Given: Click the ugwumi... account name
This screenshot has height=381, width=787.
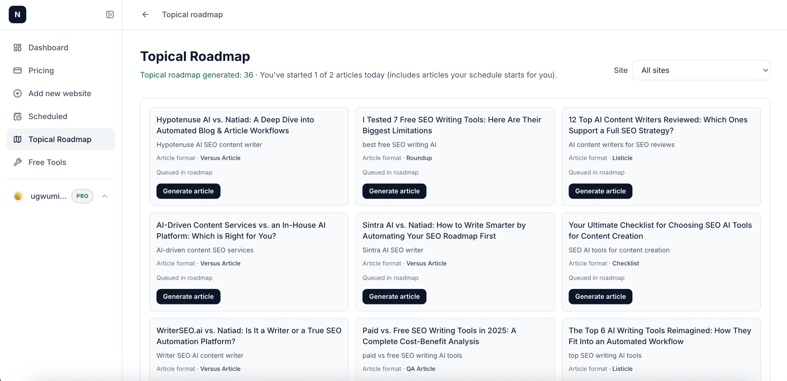Looking at the screenshot, I should coord(48,196).
